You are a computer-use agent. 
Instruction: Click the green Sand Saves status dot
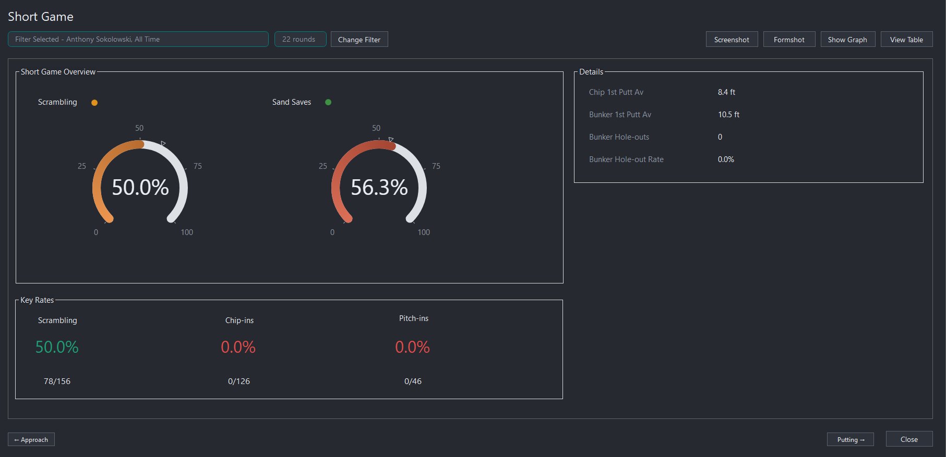328,102
